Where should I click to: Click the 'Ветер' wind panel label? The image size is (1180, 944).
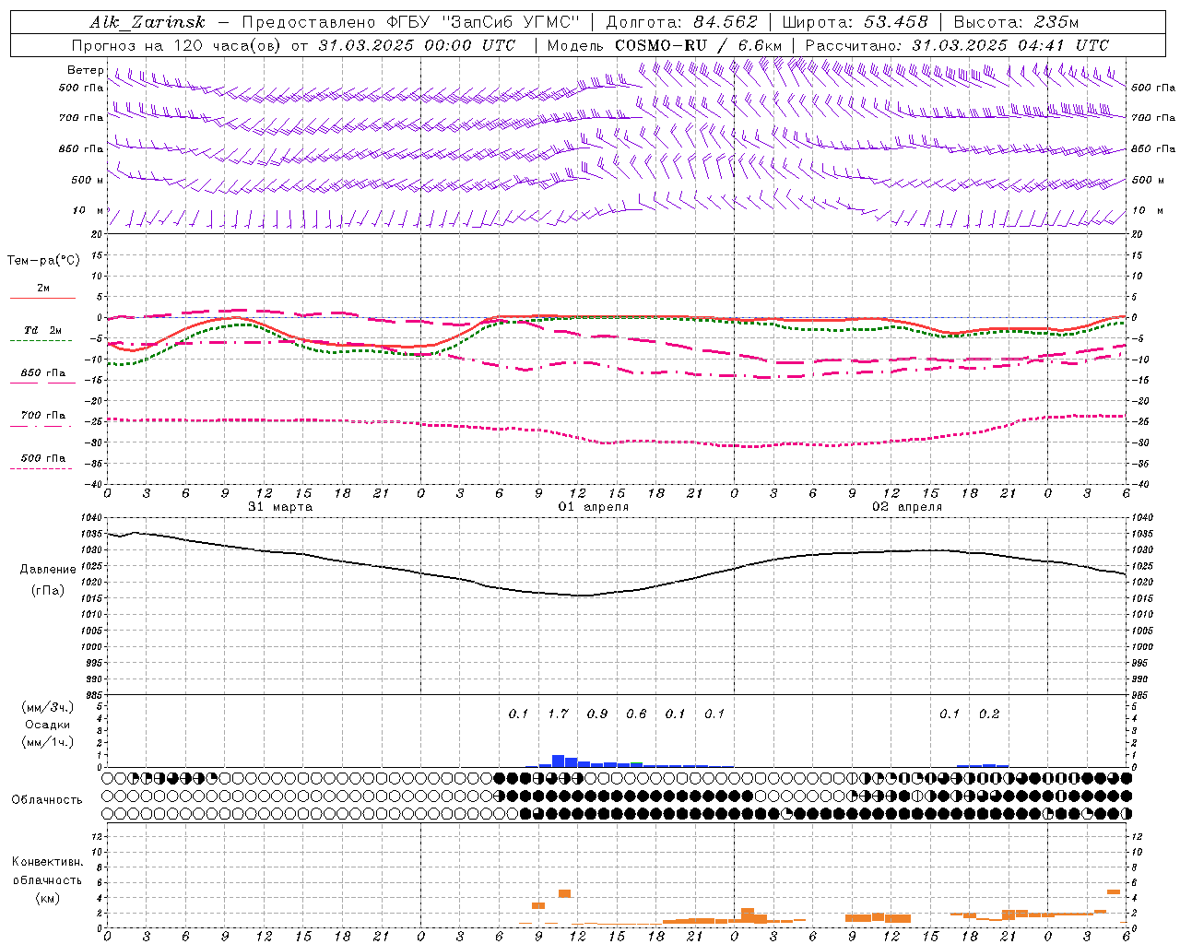click(x=86, y=70)
